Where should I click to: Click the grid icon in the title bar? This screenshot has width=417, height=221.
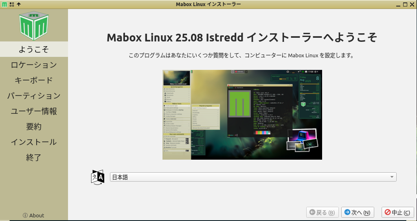pos(12,4)
